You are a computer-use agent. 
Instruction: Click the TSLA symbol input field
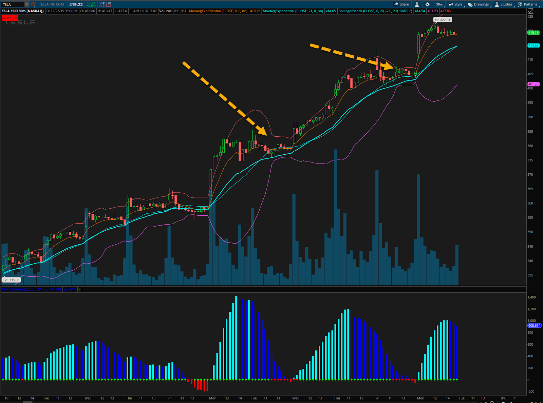(13, 4)
